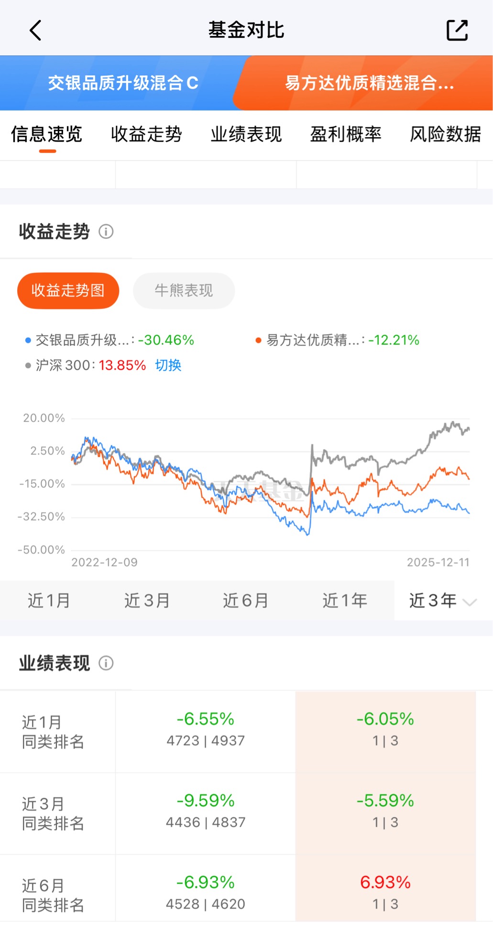
Task: Click the 切换 benchmark link
Action: point(168,366)
